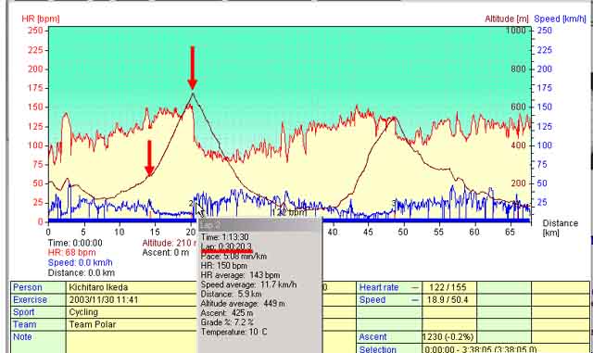Click the Team Polar cell
593x353 pixels.
tap(132, 324)
